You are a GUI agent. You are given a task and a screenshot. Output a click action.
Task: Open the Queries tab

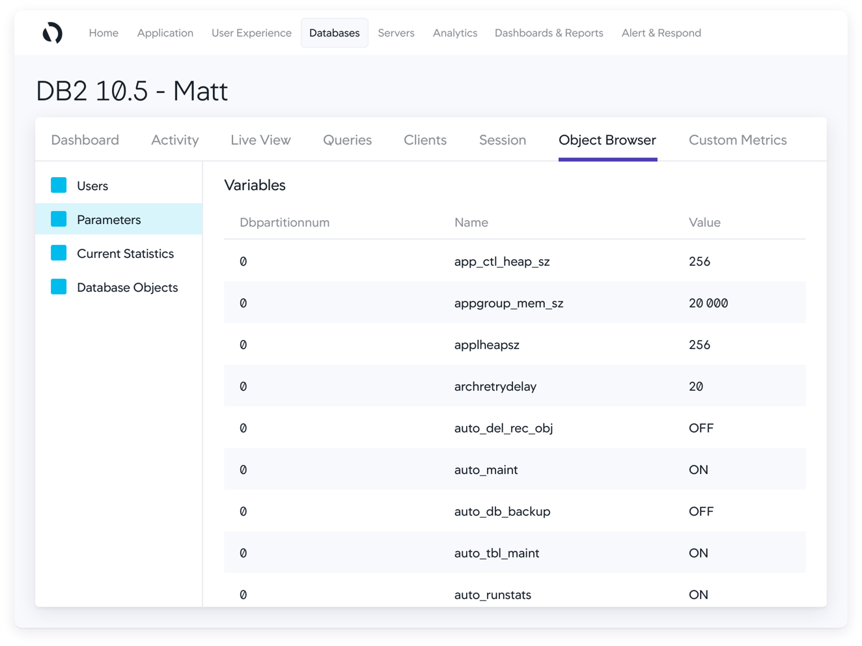[347, 140]
